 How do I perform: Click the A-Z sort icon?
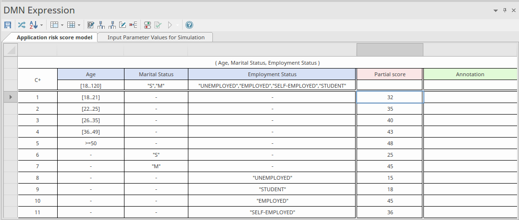click(x=33, y=24)
